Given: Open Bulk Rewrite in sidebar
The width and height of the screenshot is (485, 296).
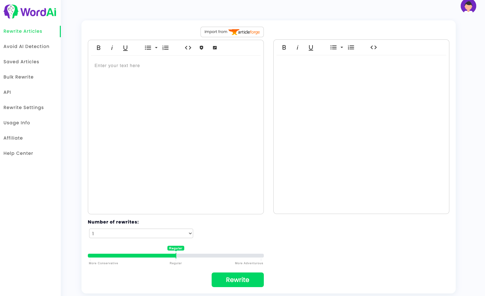Looking at the screenshot, I should (x=18, y=77).
